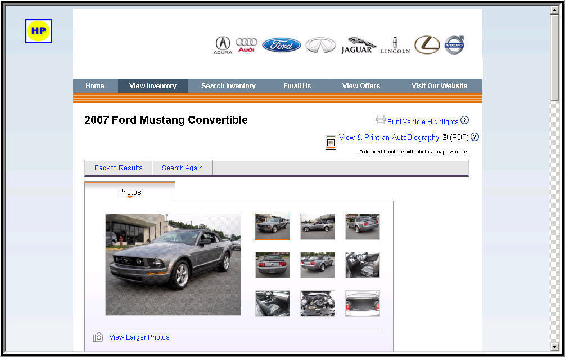The image size is (565, 357).
Task: Open View Inventory navigation item
Action: [x=153, y=86]
